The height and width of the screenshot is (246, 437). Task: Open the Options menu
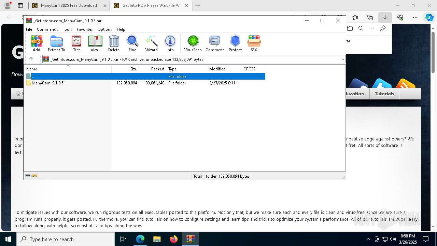click(105, 29)
